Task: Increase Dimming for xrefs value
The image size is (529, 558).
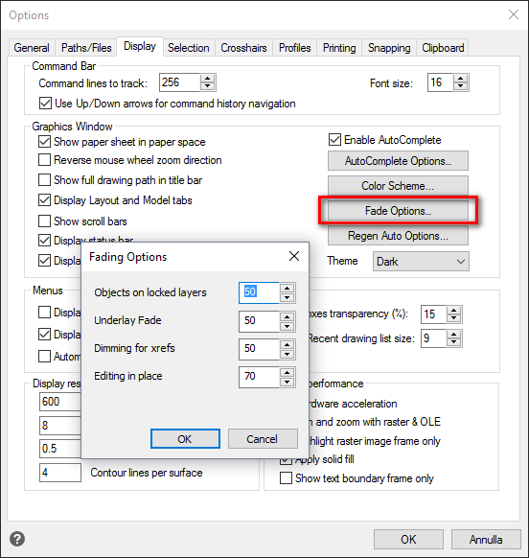Action: tap(287, 344)
